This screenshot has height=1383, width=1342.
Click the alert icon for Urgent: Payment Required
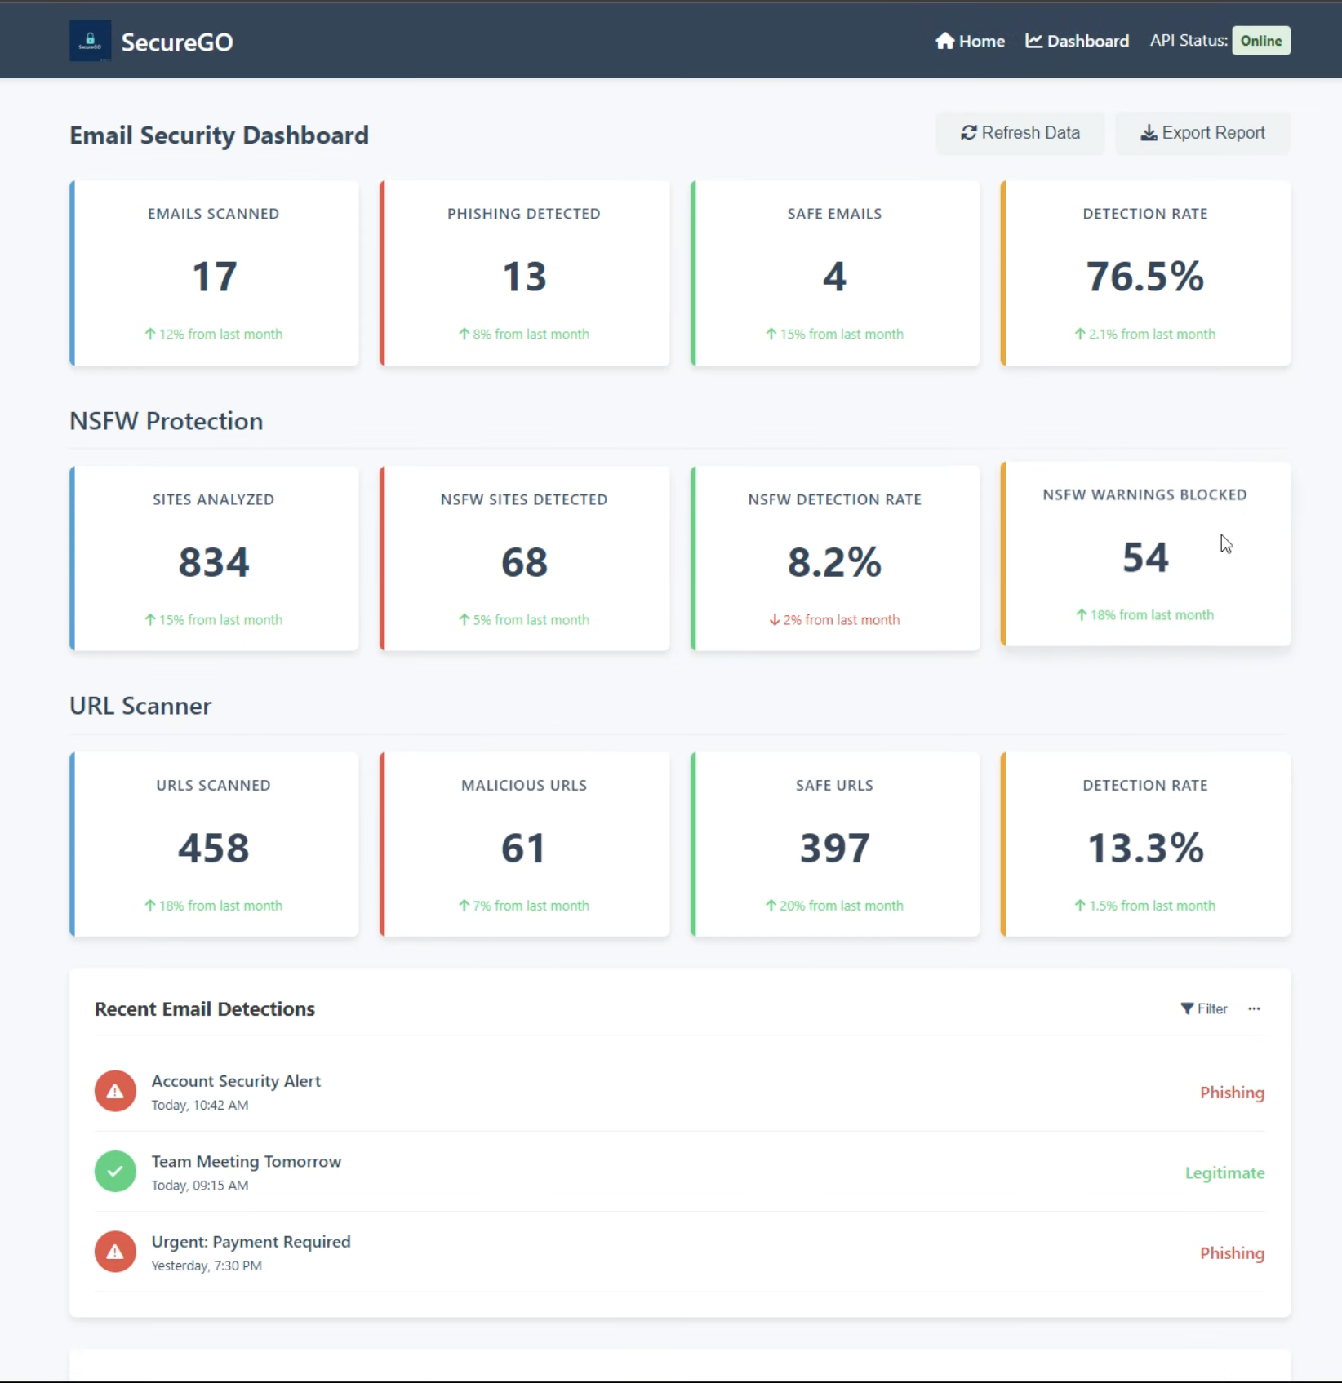(x=115, y=1252)
